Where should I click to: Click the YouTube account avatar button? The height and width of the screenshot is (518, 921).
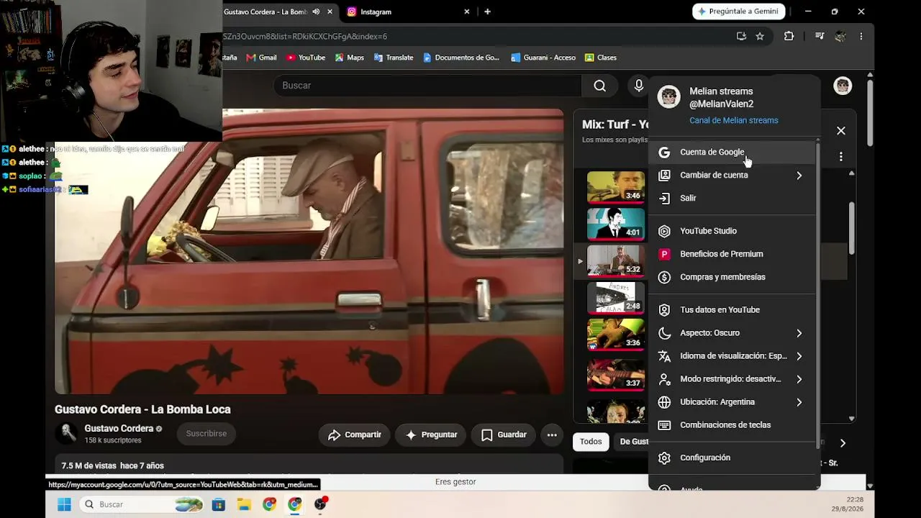pos(843,86)
